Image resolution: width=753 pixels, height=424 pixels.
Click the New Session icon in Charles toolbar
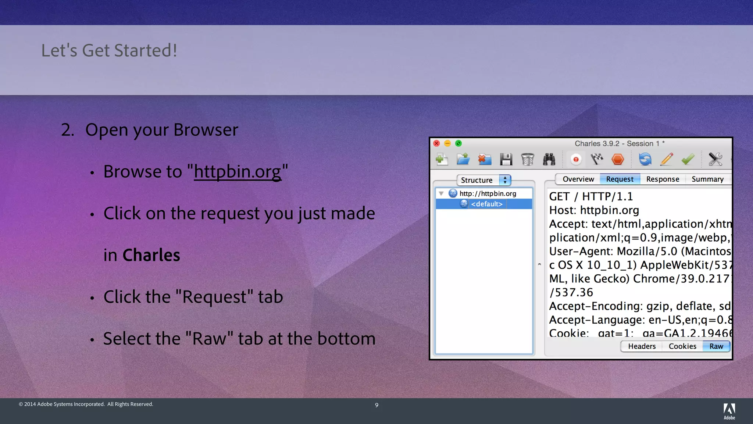click(x=442, y=160)
